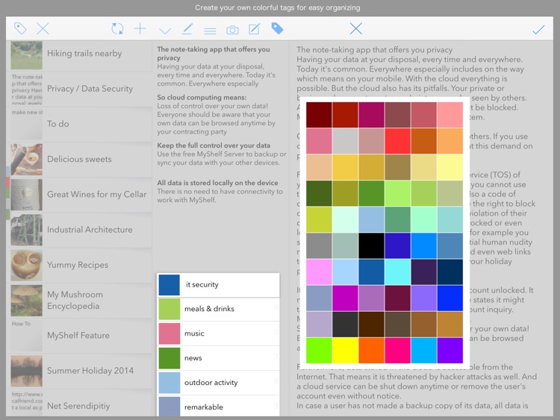This screenshot has width=560, height=420.
Task: Select MyShelf Feature note
Action: [79, 336]
